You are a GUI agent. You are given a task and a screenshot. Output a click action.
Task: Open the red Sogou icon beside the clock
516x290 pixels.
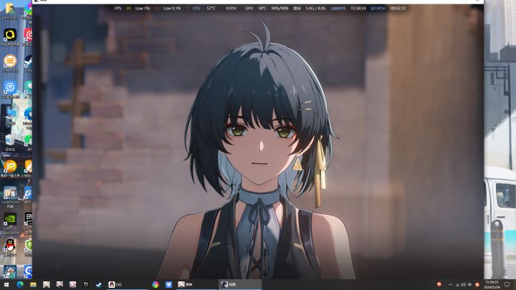point(477,285)
